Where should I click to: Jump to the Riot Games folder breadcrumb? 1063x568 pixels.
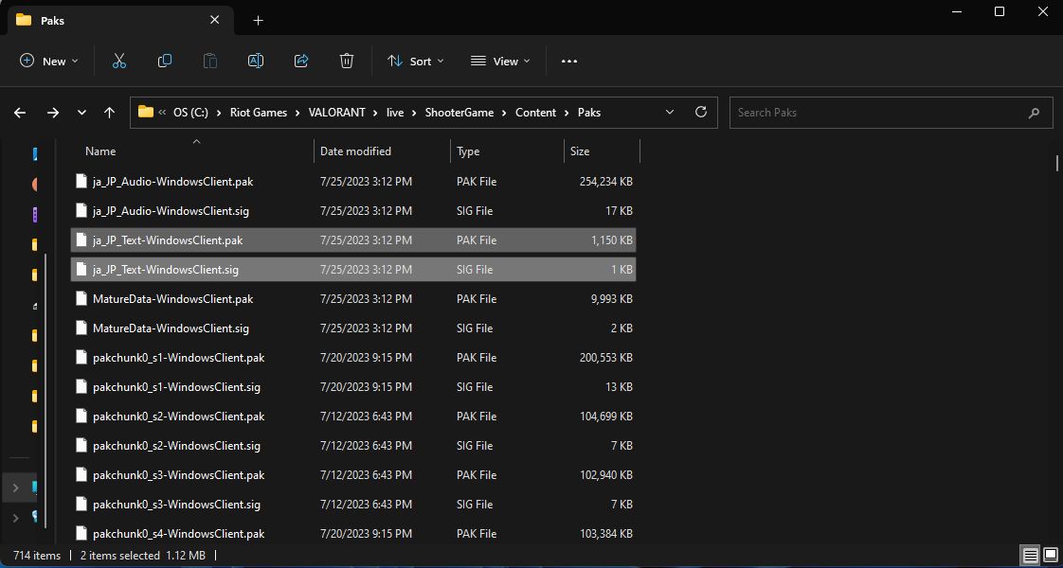[x=259, y=113]
